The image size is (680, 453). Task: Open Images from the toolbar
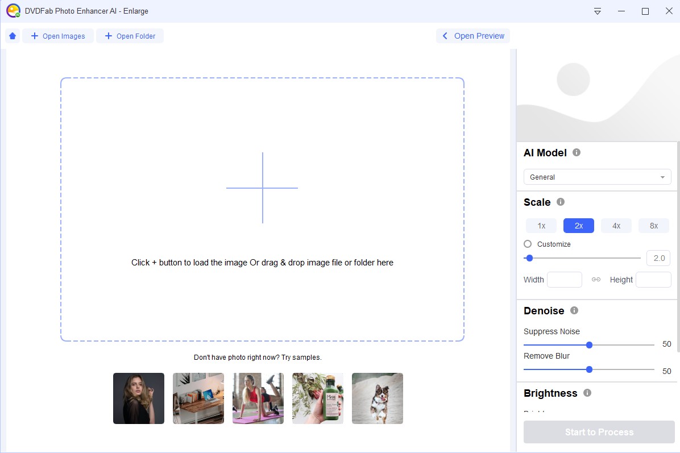58,36
